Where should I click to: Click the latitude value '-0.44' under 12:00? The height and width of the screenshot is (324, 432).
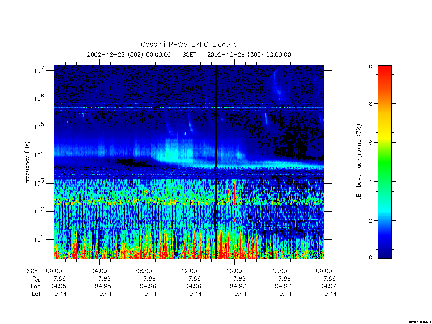(193, 294)
